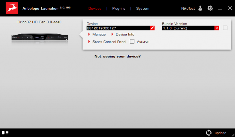This screenshot has height=137, width=235.
Task: Edit device name with pencil icon
Action: pyautogui.click(x=152, y=28)
